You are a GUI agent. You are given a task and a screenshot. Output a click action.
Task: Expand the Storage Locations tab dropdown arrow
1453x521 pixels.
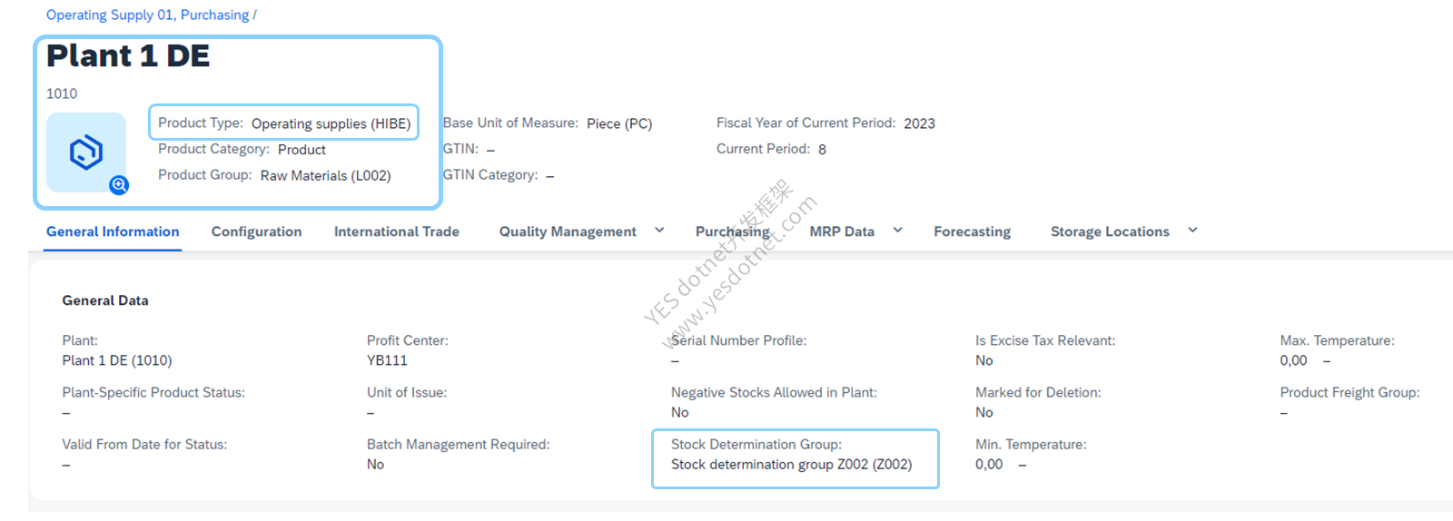tap(1192, 231)
